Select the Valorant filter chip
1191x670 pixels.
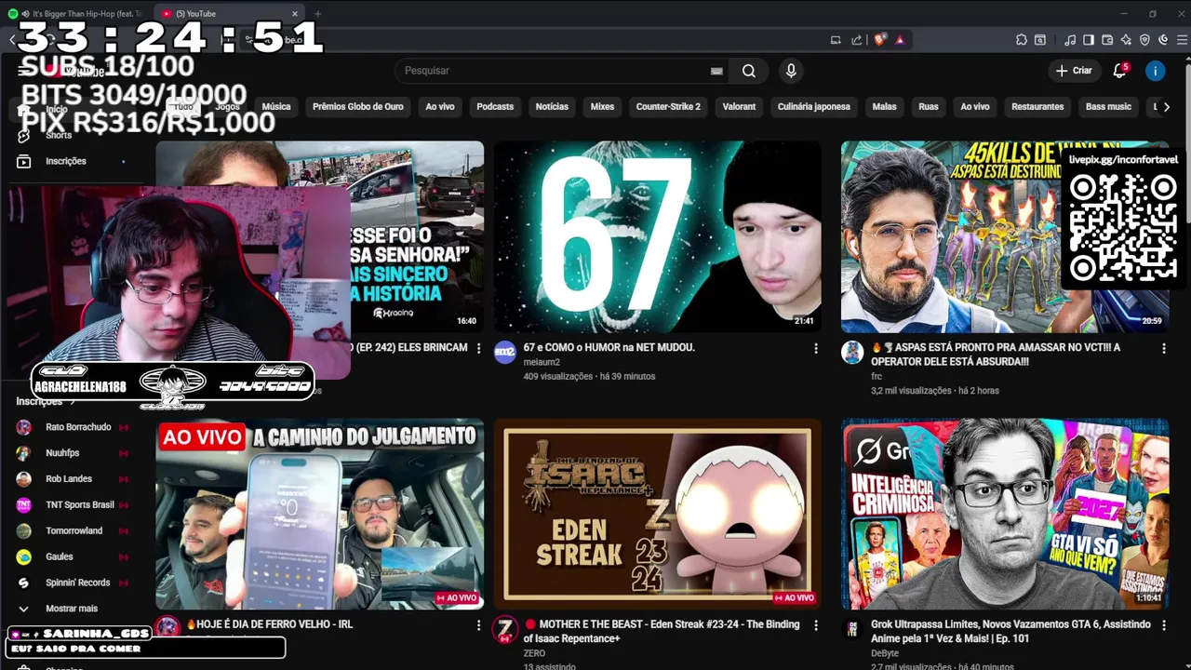click(739, 107)
